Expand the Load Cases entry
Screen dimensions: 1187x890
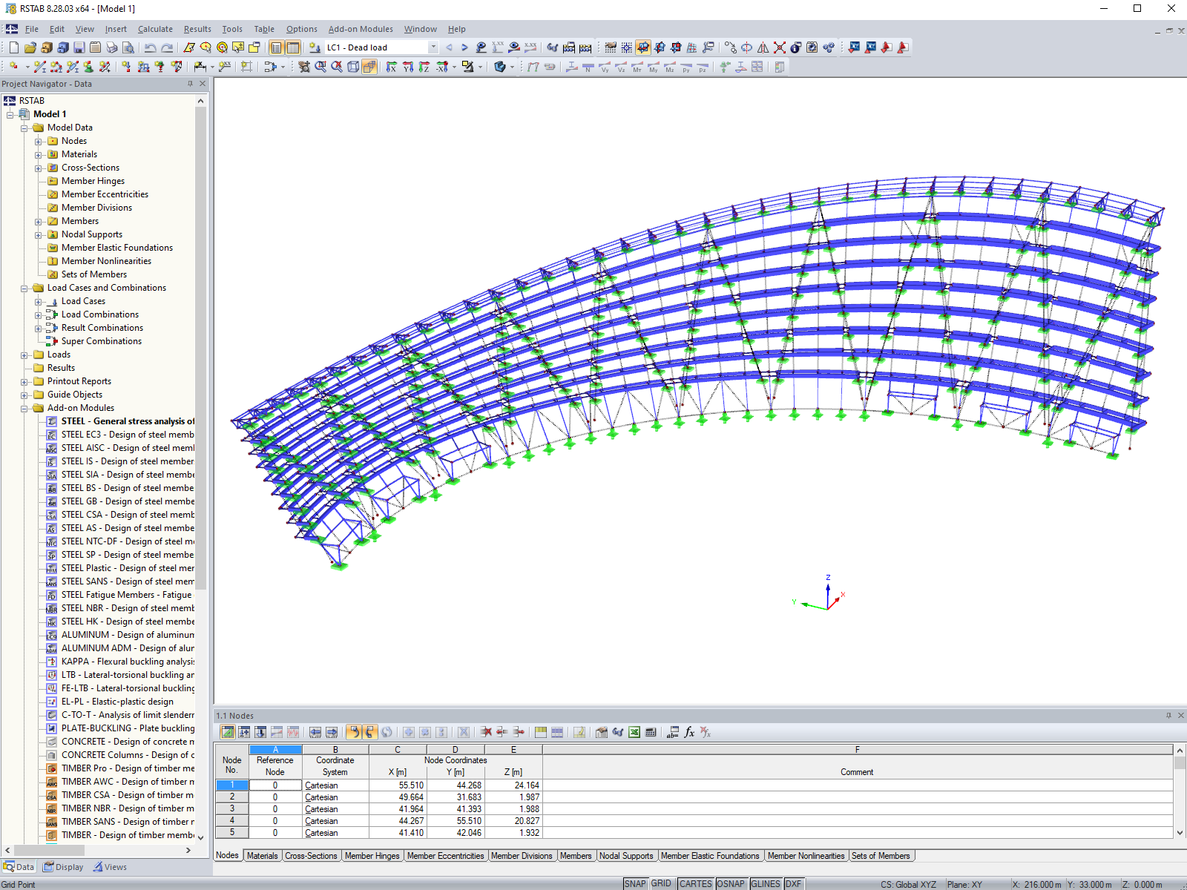coord(39,301)
